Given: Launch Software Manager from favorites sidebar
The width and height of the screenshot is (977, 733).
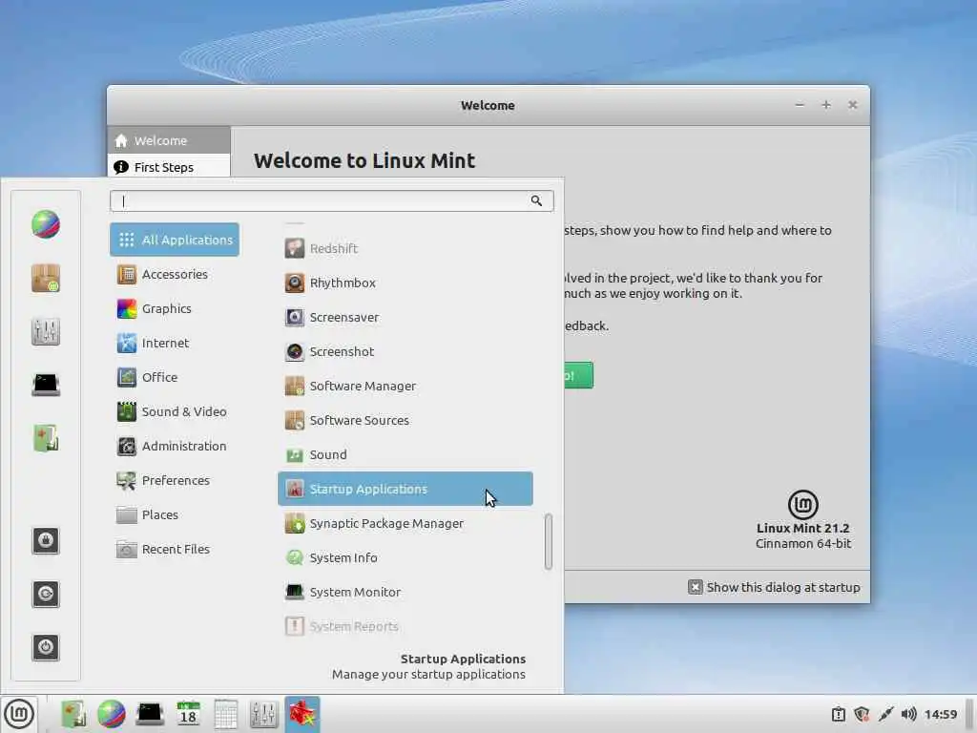Looking at the screenshot, I should click(x=46, y=278).
